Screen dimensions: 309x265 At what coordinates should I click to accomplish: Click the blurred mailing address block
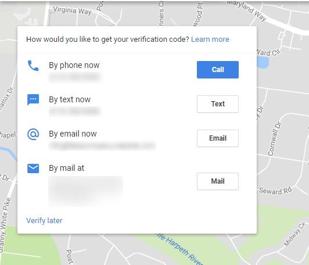[86, 191]
